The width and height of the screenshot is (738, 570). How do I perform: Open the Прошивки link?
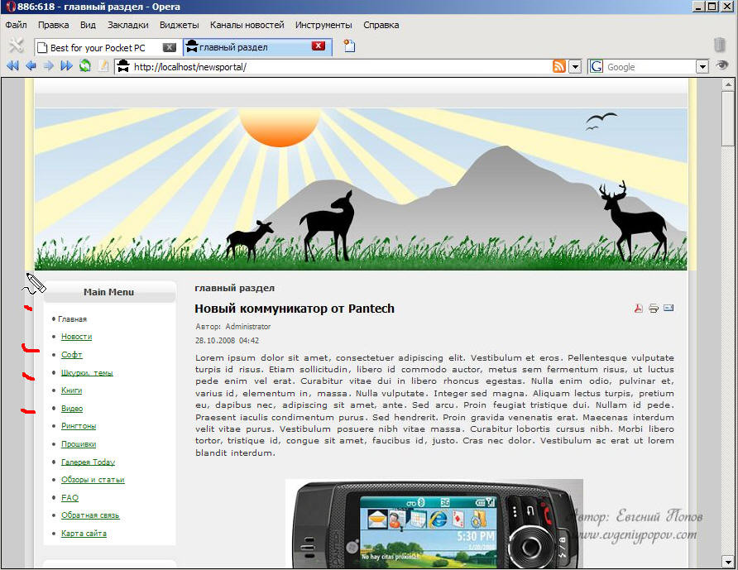tap(79, 444)
